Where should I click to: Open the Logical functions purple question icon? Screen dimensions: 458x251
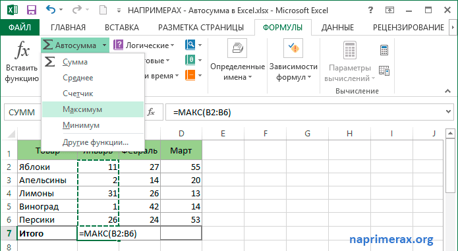[x=118, y=45]
